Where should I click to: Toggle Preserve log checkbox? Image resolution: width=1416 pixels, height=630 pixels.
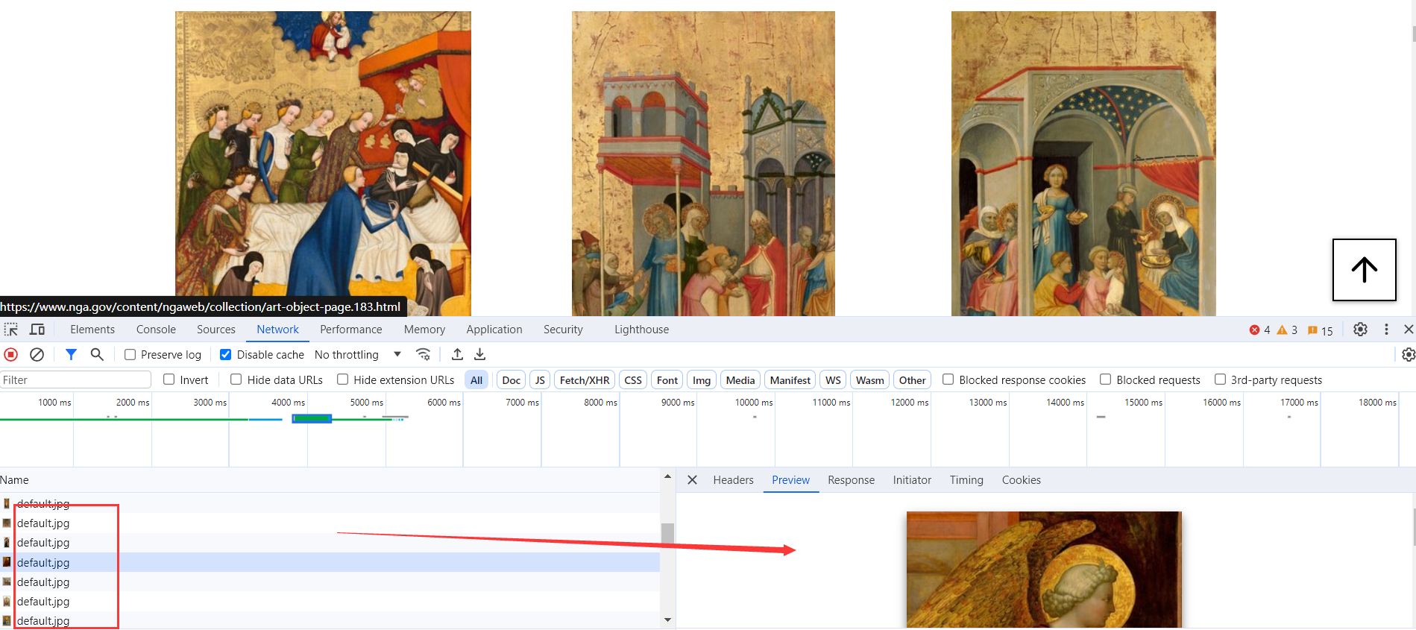pyautogui.click(x=130, y=355)
